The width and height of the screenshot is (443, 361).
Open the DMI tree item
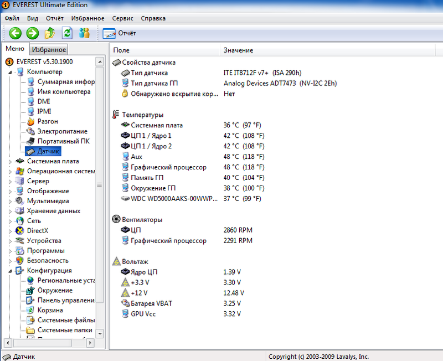pyautogui.click(x=44, y=101)
